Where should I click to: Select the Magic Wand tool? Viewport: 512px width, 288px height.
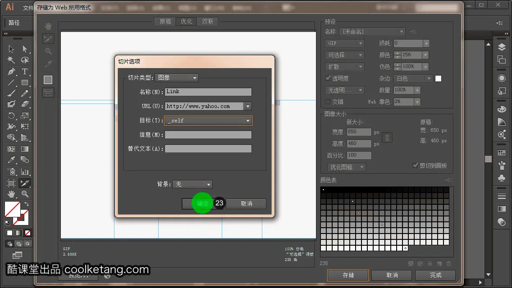pyautogui.click(x=11, y=60)
